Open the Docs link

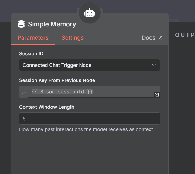pos(149,38)
